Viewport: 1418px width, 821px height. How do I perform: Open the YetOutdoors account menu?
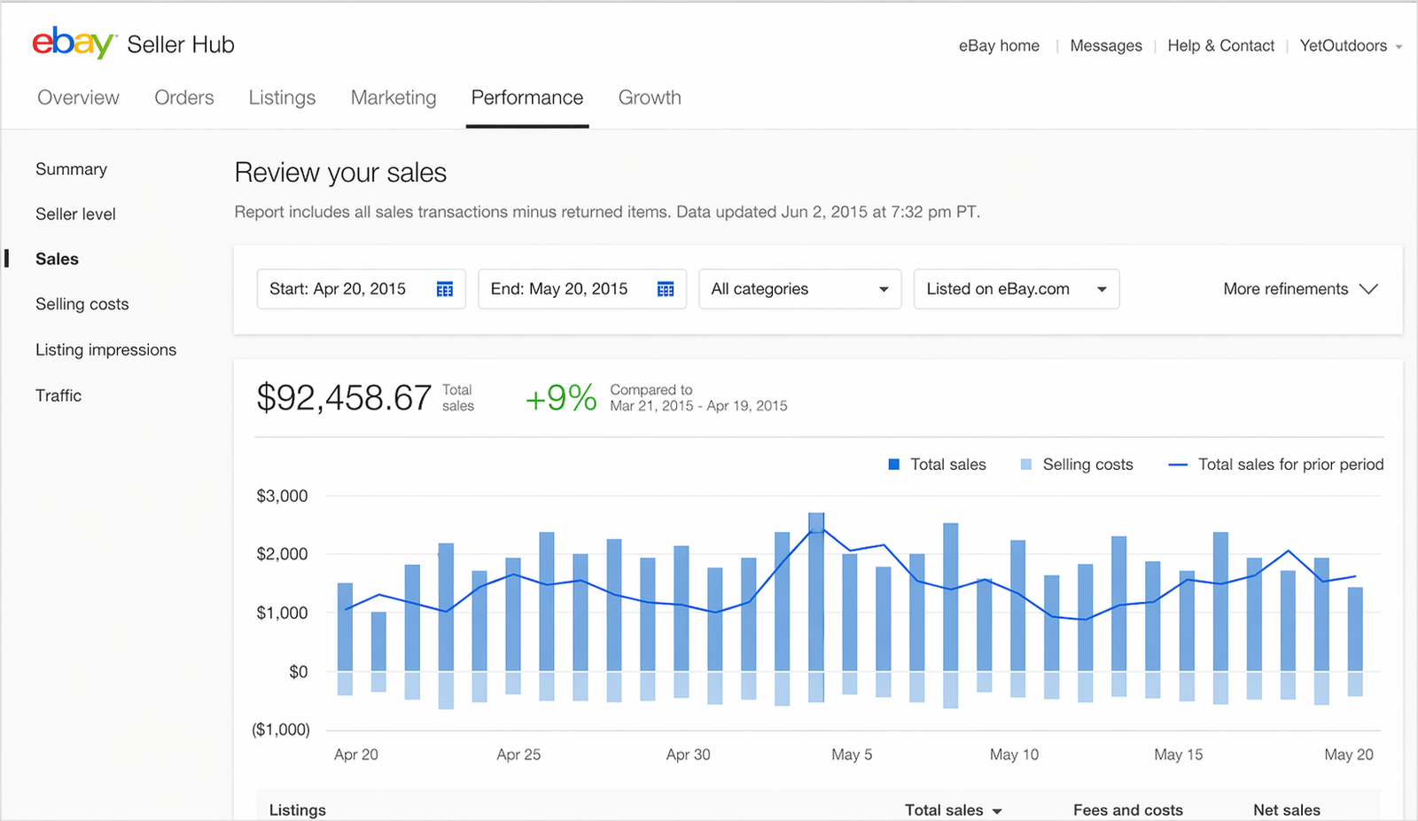(1350, 46)
